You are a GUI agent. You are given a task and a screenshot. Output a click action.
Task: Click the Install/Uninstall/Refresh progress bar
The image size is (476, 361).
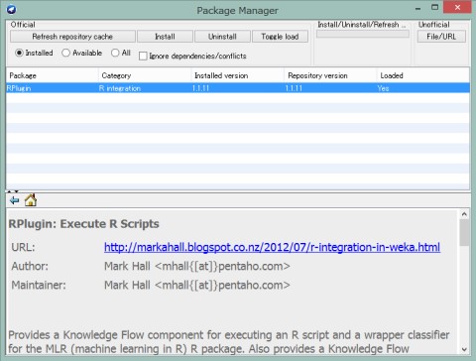(x=363, y=34)
